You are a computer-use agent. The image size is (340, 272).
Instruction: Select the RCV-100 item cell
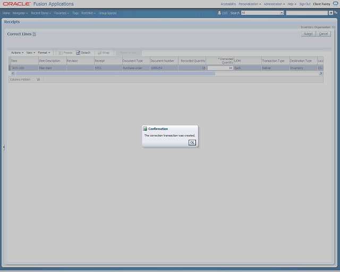[24, 68]
